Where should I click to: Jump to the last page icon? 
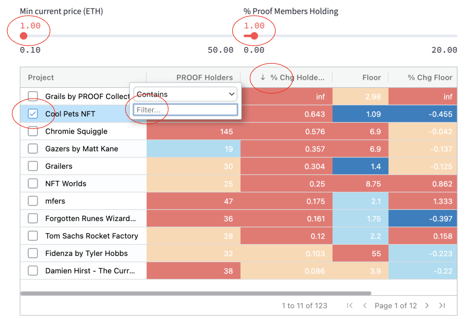coord(442,306)
